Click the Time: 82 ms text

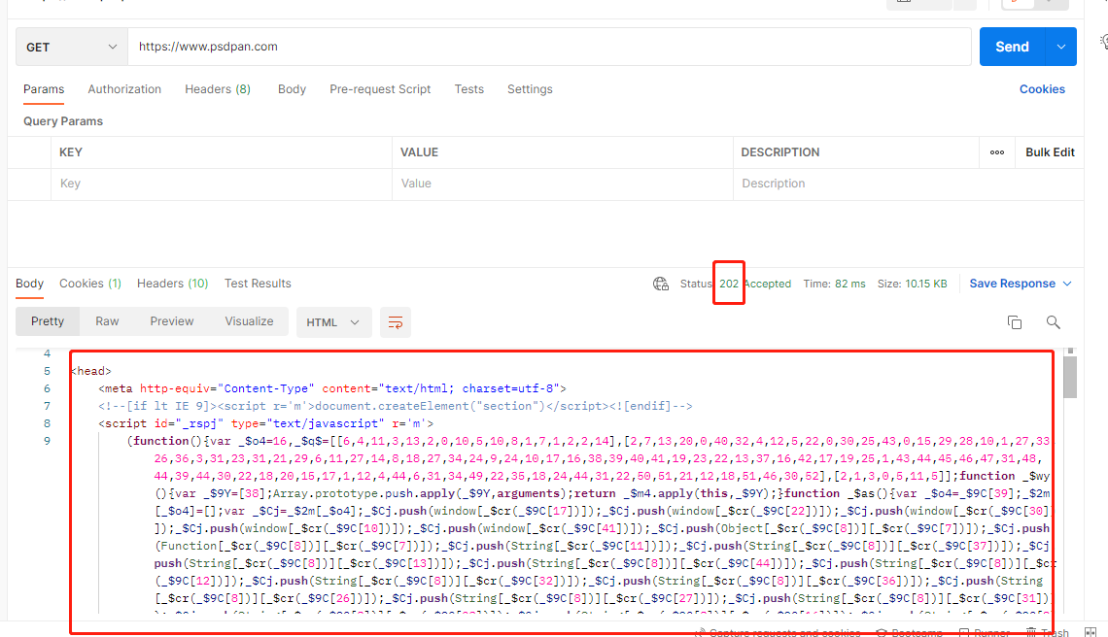(x=834, y=284)
